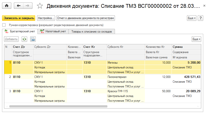Image resolution: width=206 pixels, height=114 pixels.
Task: Select the Бухгалтерский учет tab
Action: pyautogui.click(x=20, y=31)
